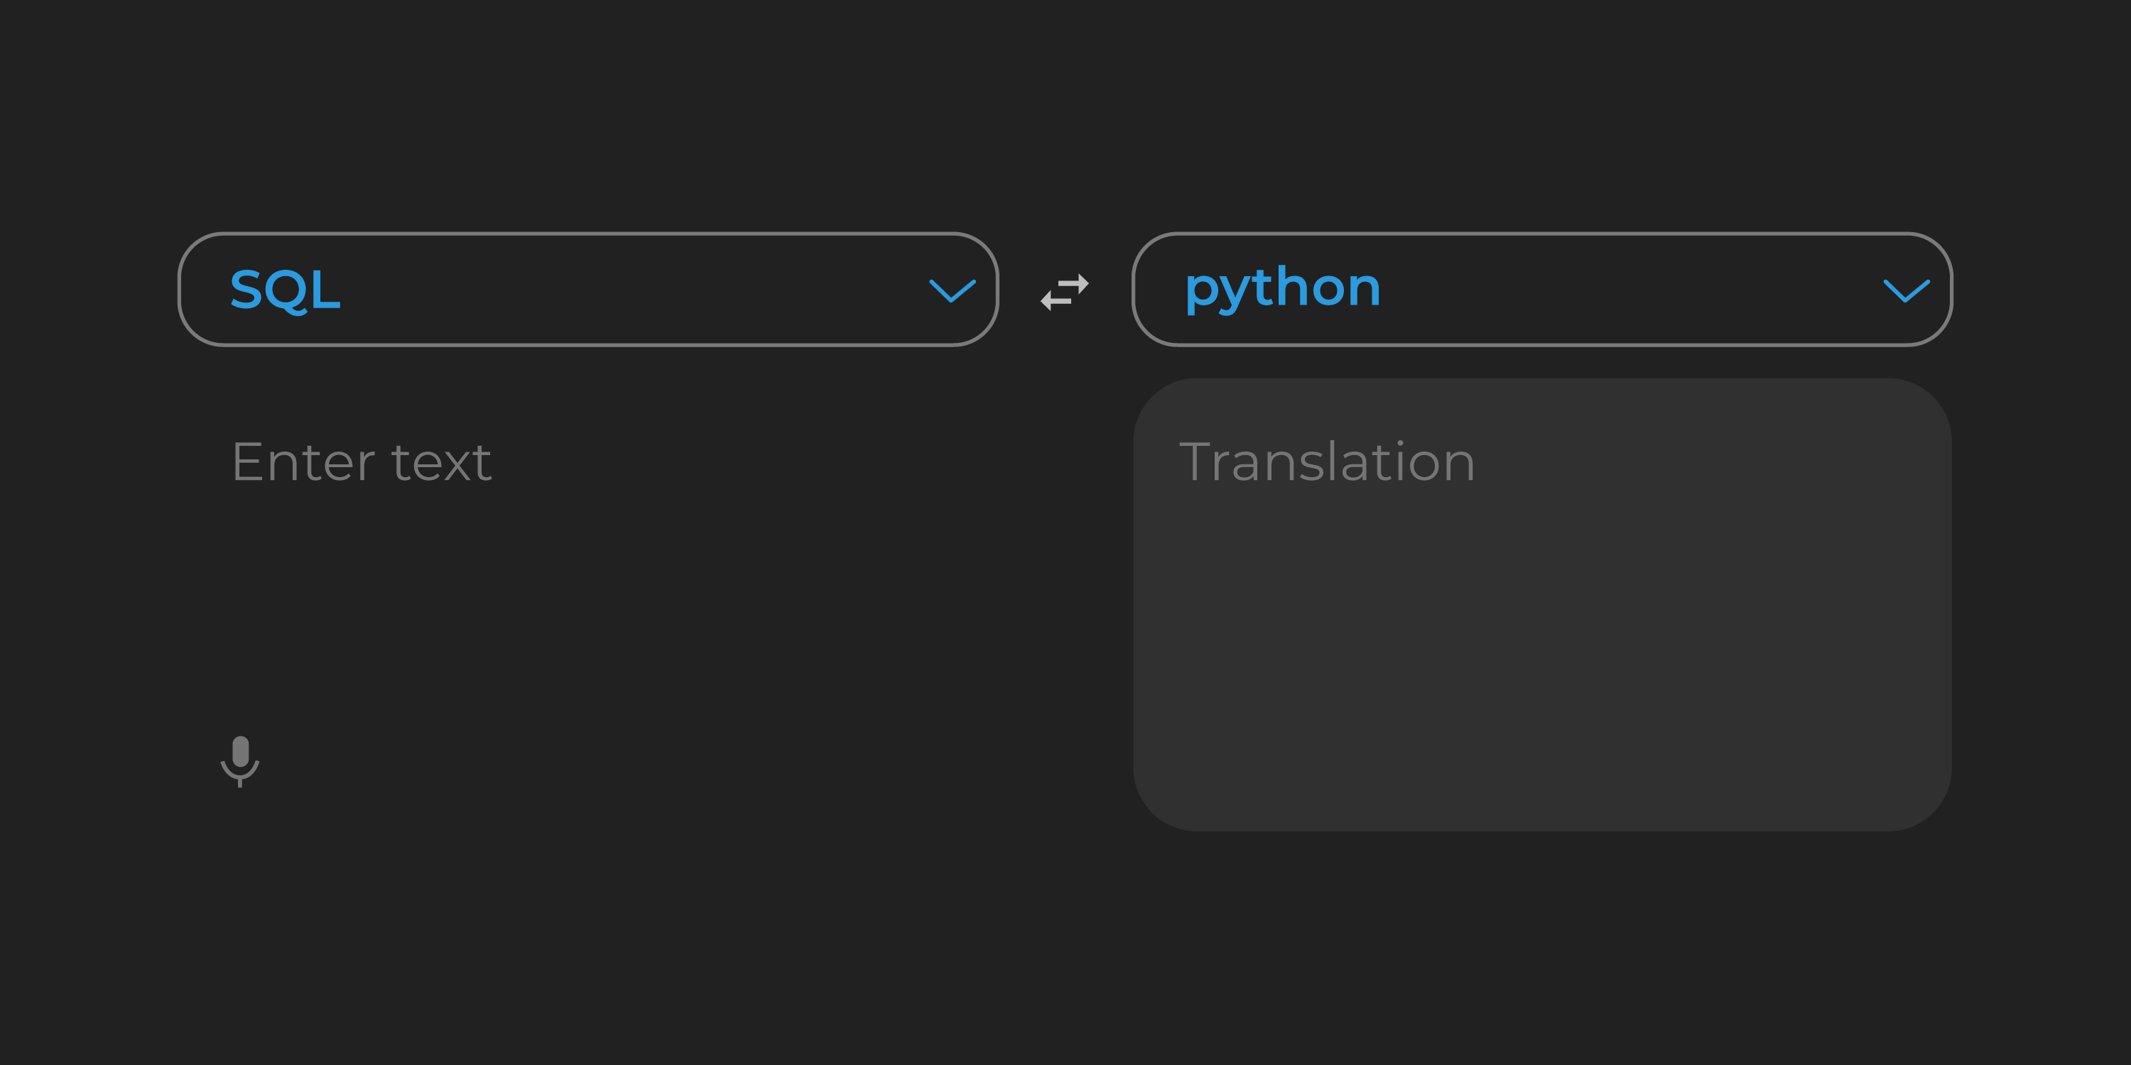The width and height of the screenshot is (2131, 1065).
Task: Open the python target language dropdown
Action: (x=1541, y=290)
